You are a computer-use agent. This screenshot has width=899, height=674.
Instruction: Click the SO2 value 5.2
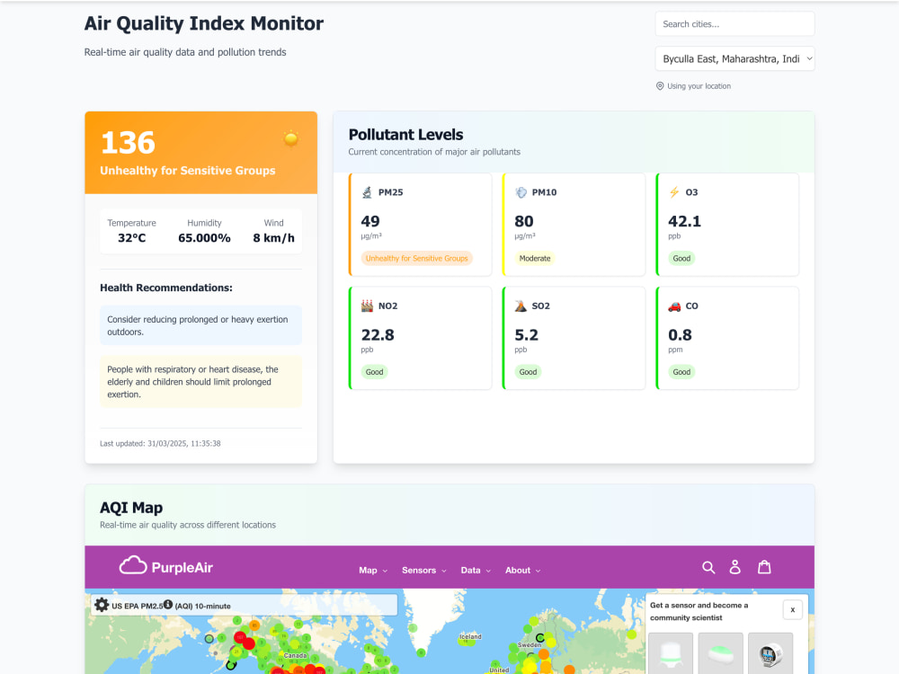click(526, 334)
